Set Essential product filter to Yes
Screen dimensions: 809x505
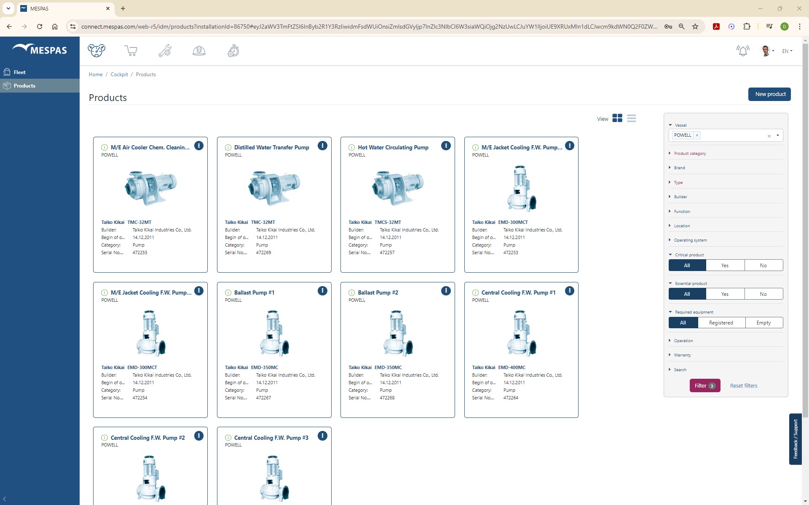point(725,294)
